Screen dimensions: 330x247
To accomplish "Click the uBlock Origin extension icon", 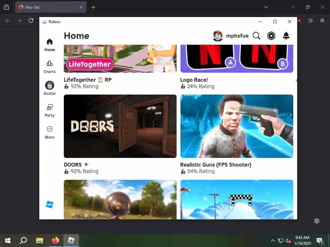I will (x=299, y=21).
